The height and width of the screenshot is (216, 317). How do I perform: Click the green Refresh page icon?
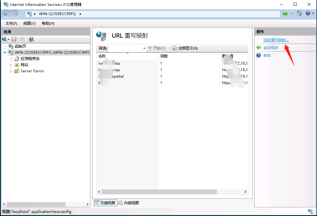coord(285,14)
